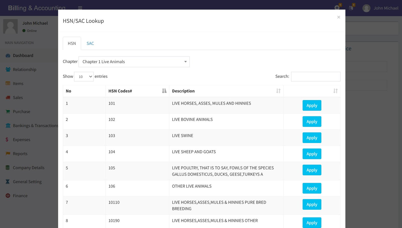Open Relationship users icon in sidebar
This screenshot has width=402, height=228.
point(8,69)
